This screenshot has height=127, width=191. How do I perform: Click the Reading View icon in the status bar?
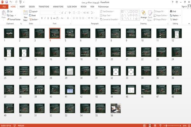pyautogui.click(x=155, y=125)
